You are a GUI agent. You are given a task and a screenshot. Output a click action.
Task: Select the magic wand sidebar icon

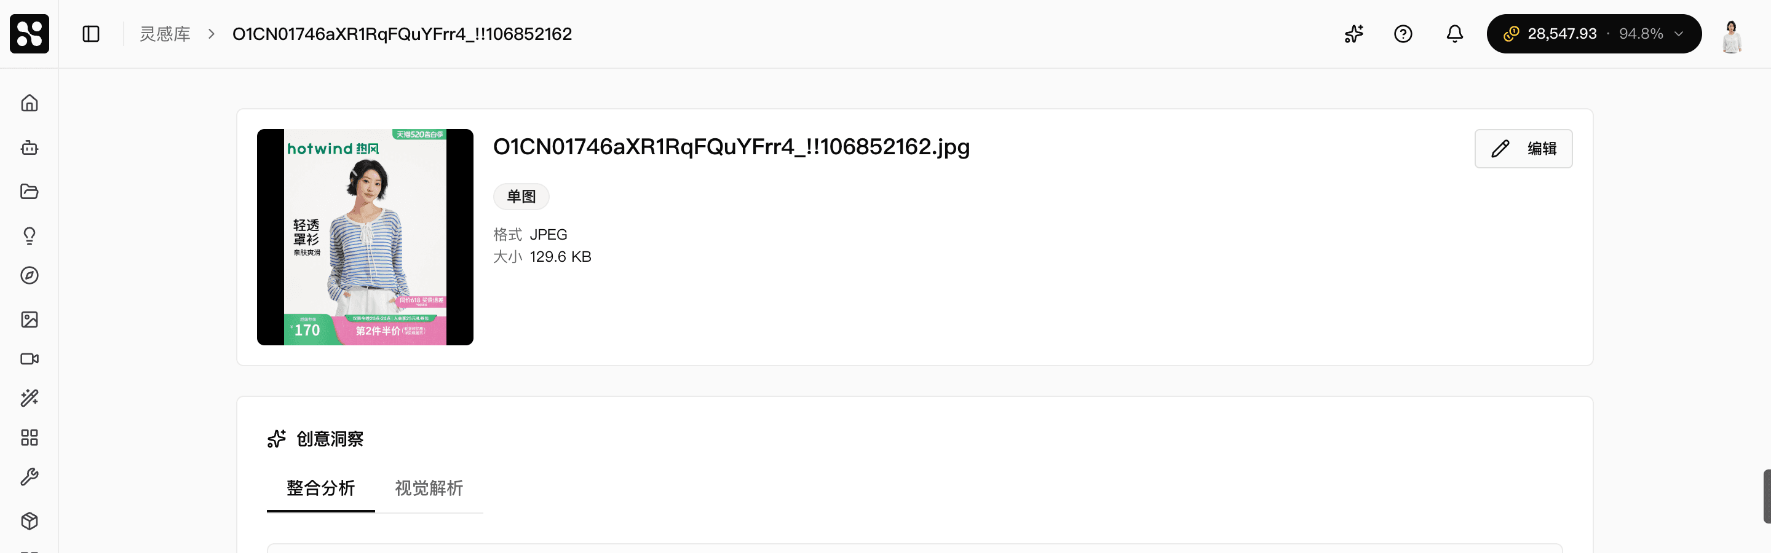coord(30,398)
